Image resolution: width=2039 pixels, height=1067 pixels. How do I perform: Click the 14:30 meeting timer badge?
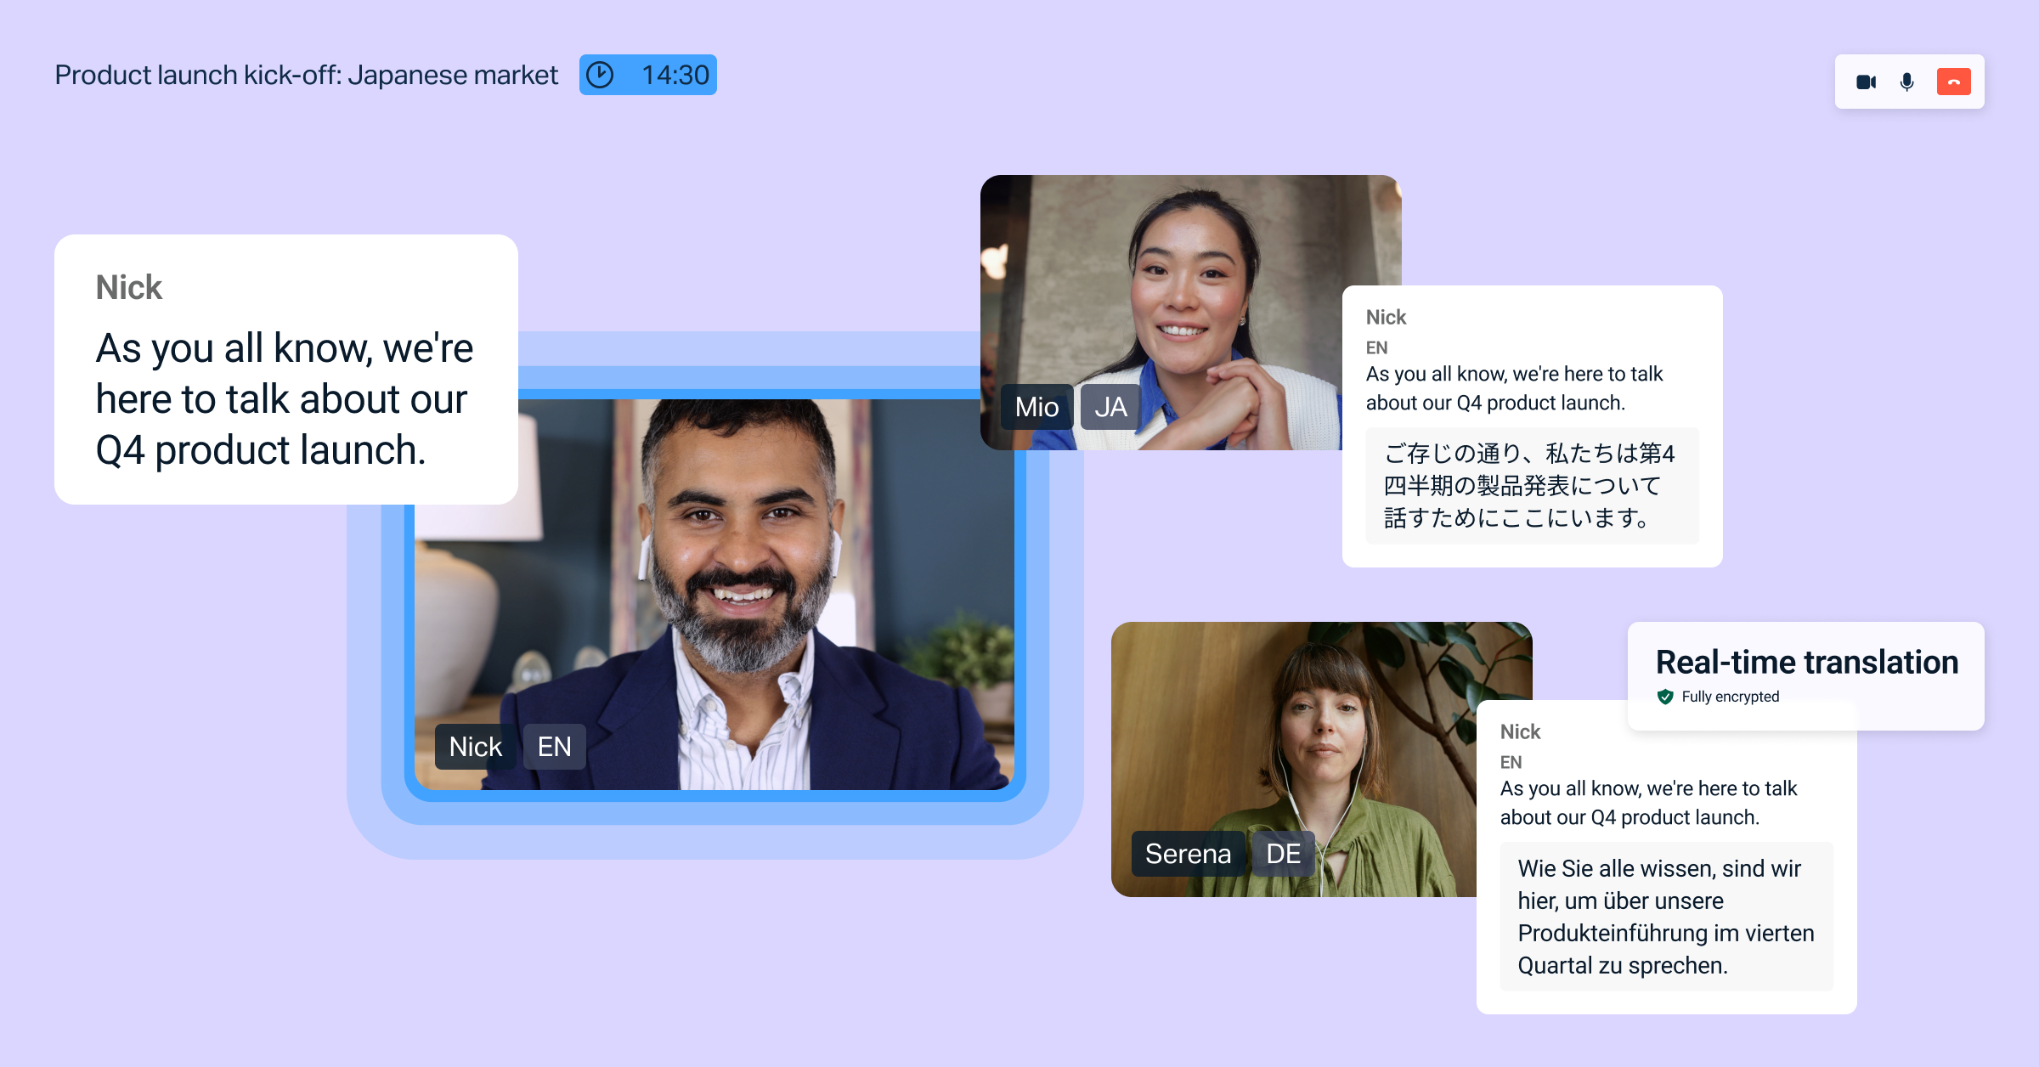[x=674, y=75]
